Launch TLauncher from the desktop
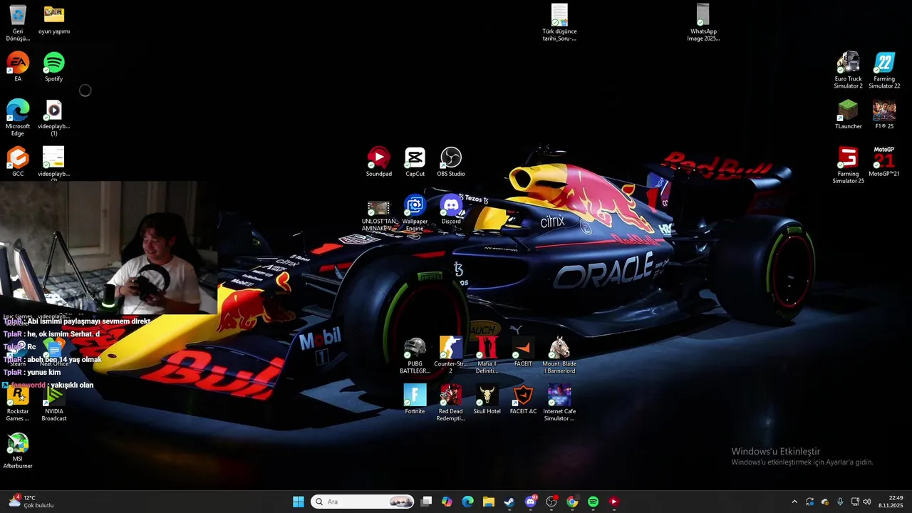 coord(848,114)
